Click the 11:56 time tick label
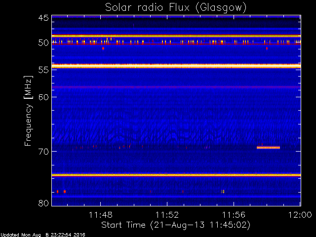Image resolution: width=316 pixels, height=237 pixels. tap(234, 215)
